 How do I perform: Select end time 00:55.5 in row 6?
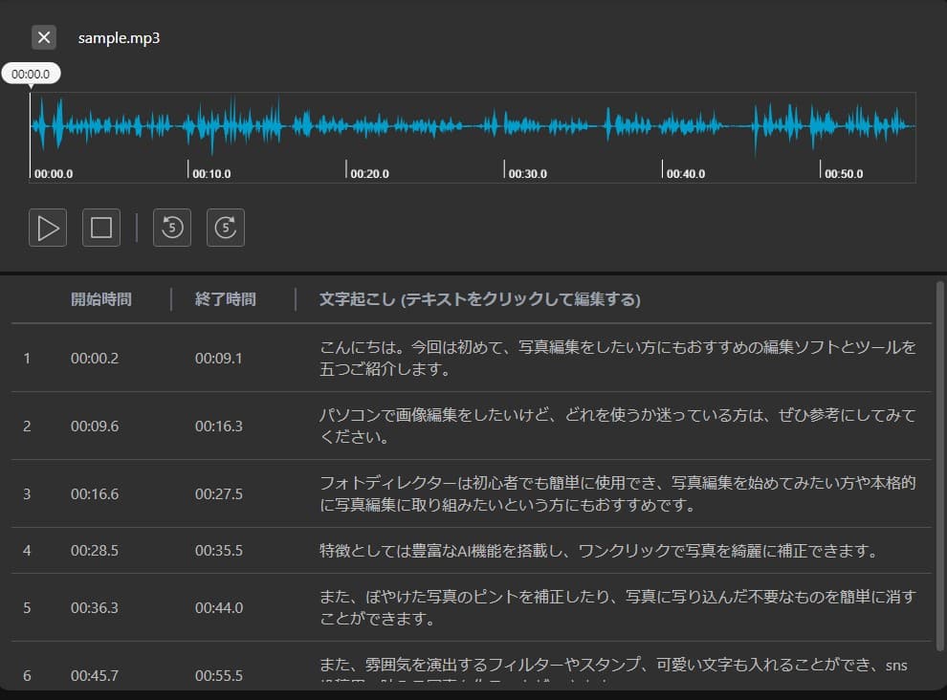point(219,675)
